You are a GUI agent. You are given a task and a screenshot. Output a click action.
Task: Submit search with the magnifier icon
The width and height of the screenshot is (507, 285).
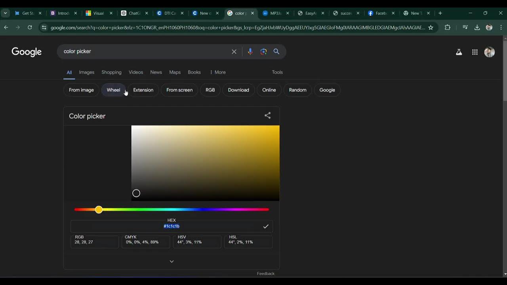click(x=276, y=51)
